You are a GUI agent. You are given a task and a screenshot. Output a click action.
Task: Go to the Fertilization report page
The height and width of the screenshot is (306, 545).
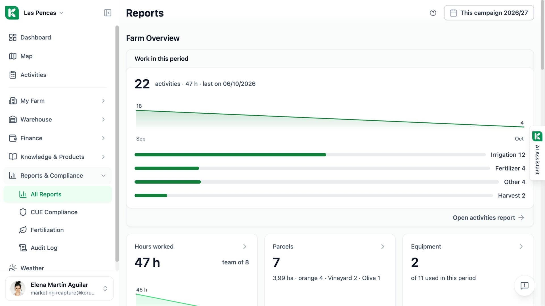tap(58, 230)
